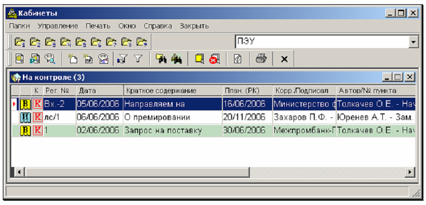426x205 pixels.
Task: Select the лс/1 registration number cell
Action: [x=60, y=117]
